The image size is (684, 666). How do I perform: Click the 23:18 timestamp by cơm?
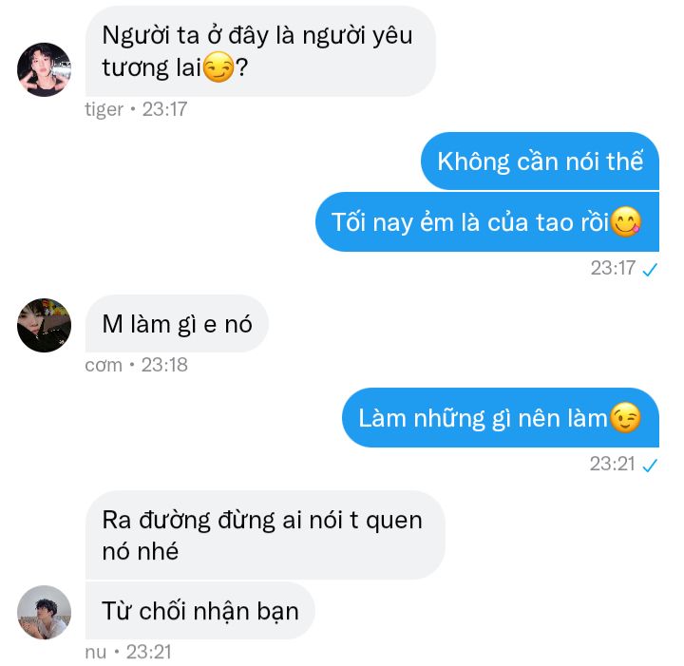point(164,365)
